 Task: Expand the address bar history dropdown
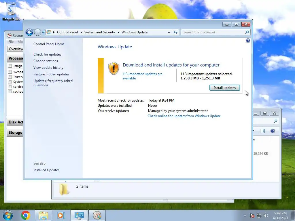point(169,32)
